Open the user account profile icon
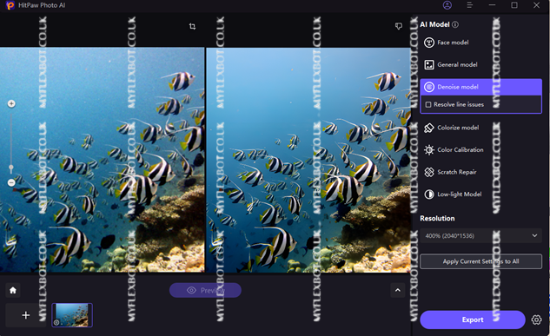Screen dimensions: 550x336 [x=447, y=5]
